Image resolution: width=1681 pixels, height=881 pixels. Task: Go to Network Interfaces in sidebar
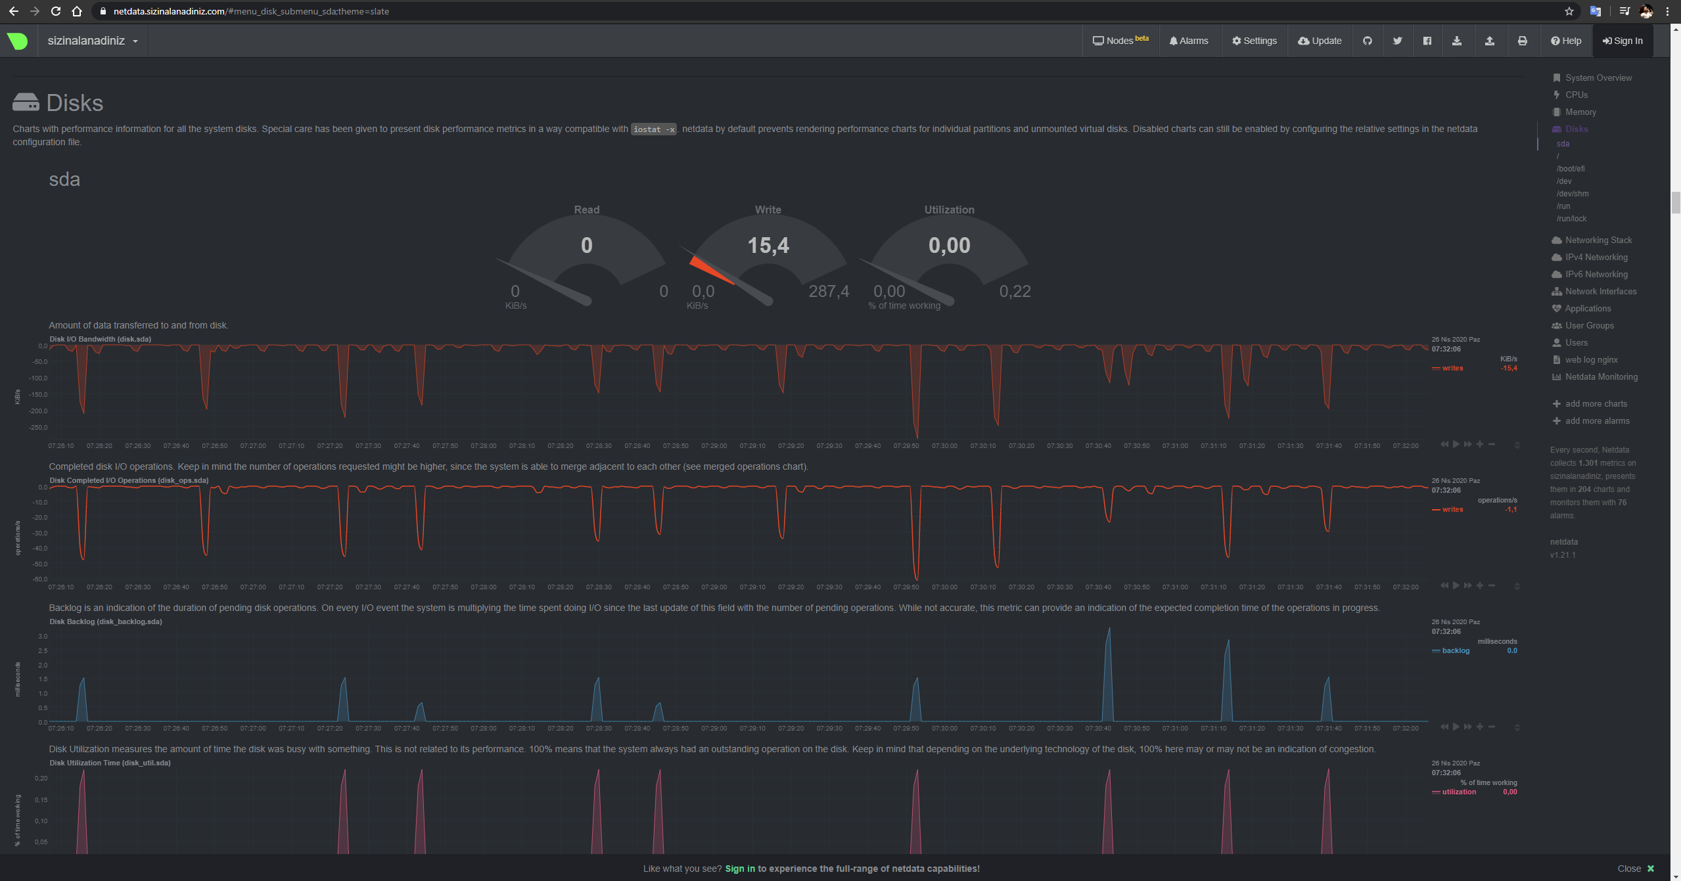1601,291
